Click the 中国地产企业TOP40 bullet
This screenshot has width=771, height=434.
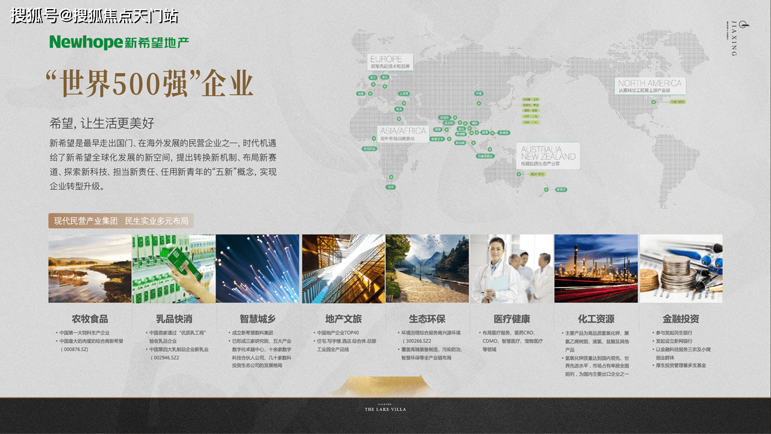tap(337, 333)
